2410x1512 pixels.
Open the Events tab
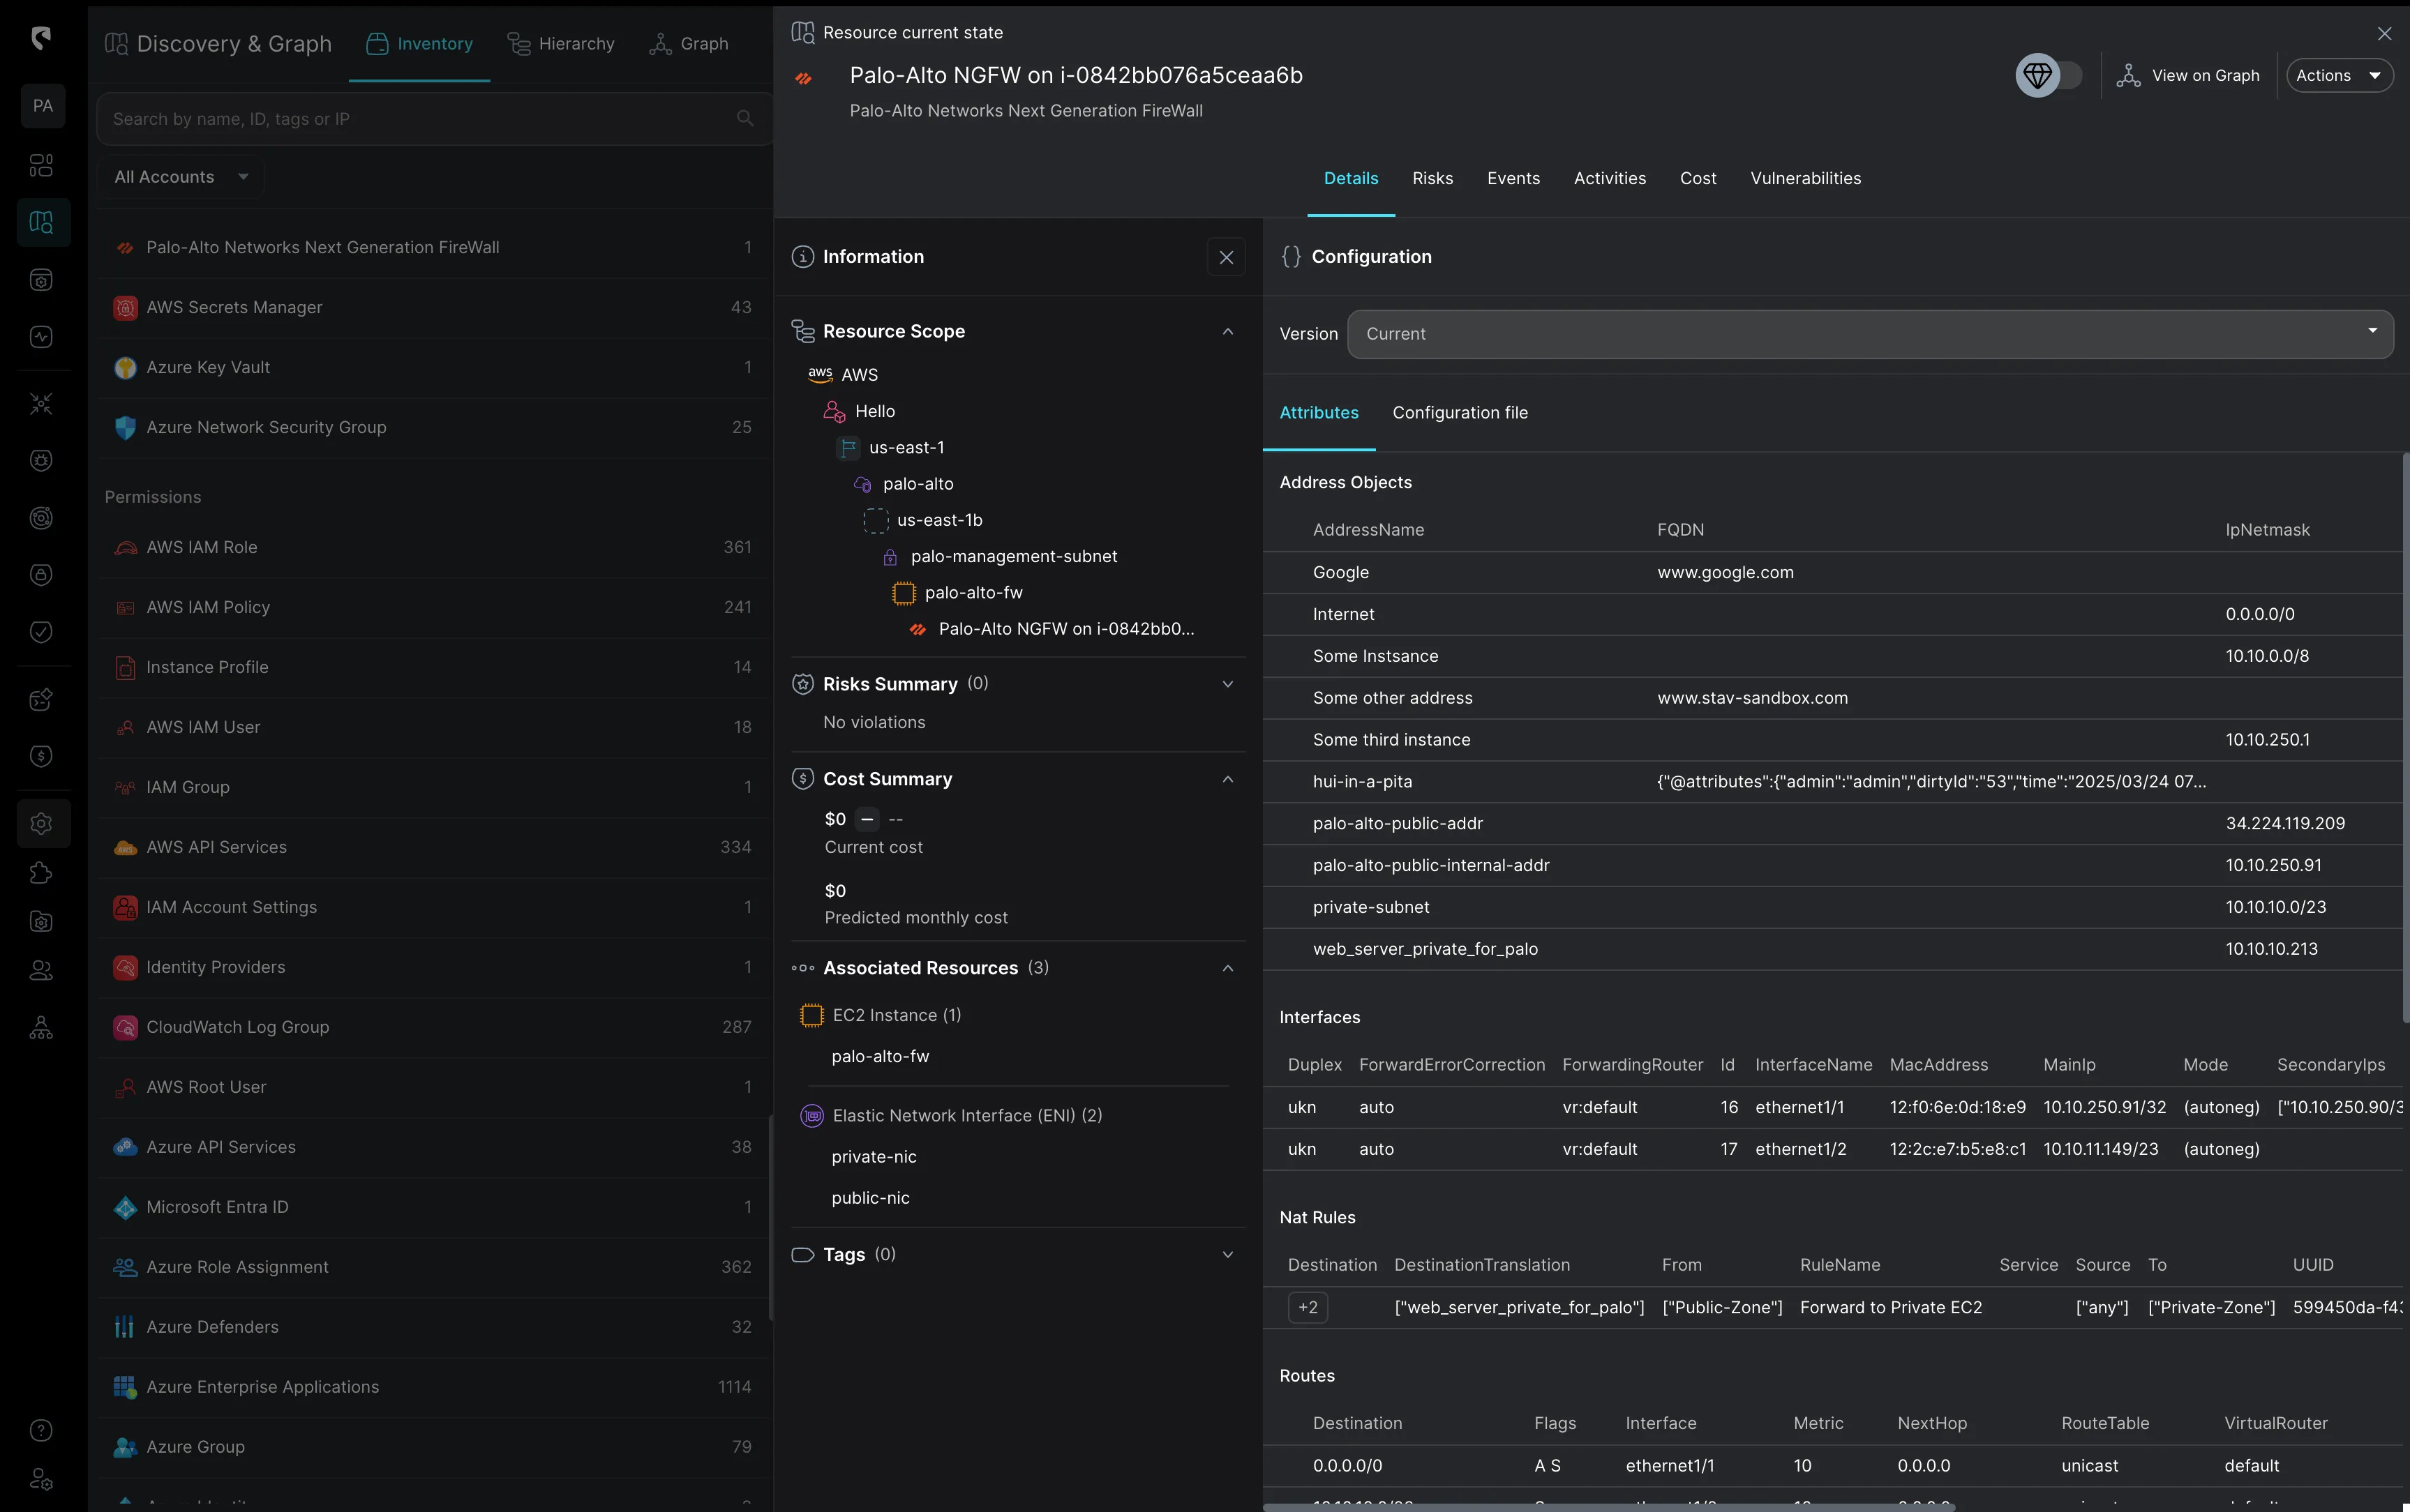click(x=1513, y=178)
